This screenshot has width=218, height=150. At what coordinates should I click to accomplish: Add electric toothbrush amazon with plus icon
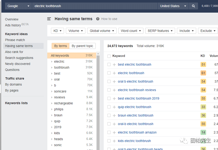coord(114,132)
